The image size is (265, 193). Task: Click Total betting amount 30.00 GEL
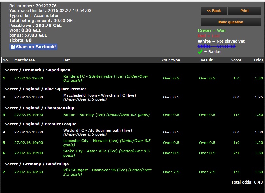(42, 21)
